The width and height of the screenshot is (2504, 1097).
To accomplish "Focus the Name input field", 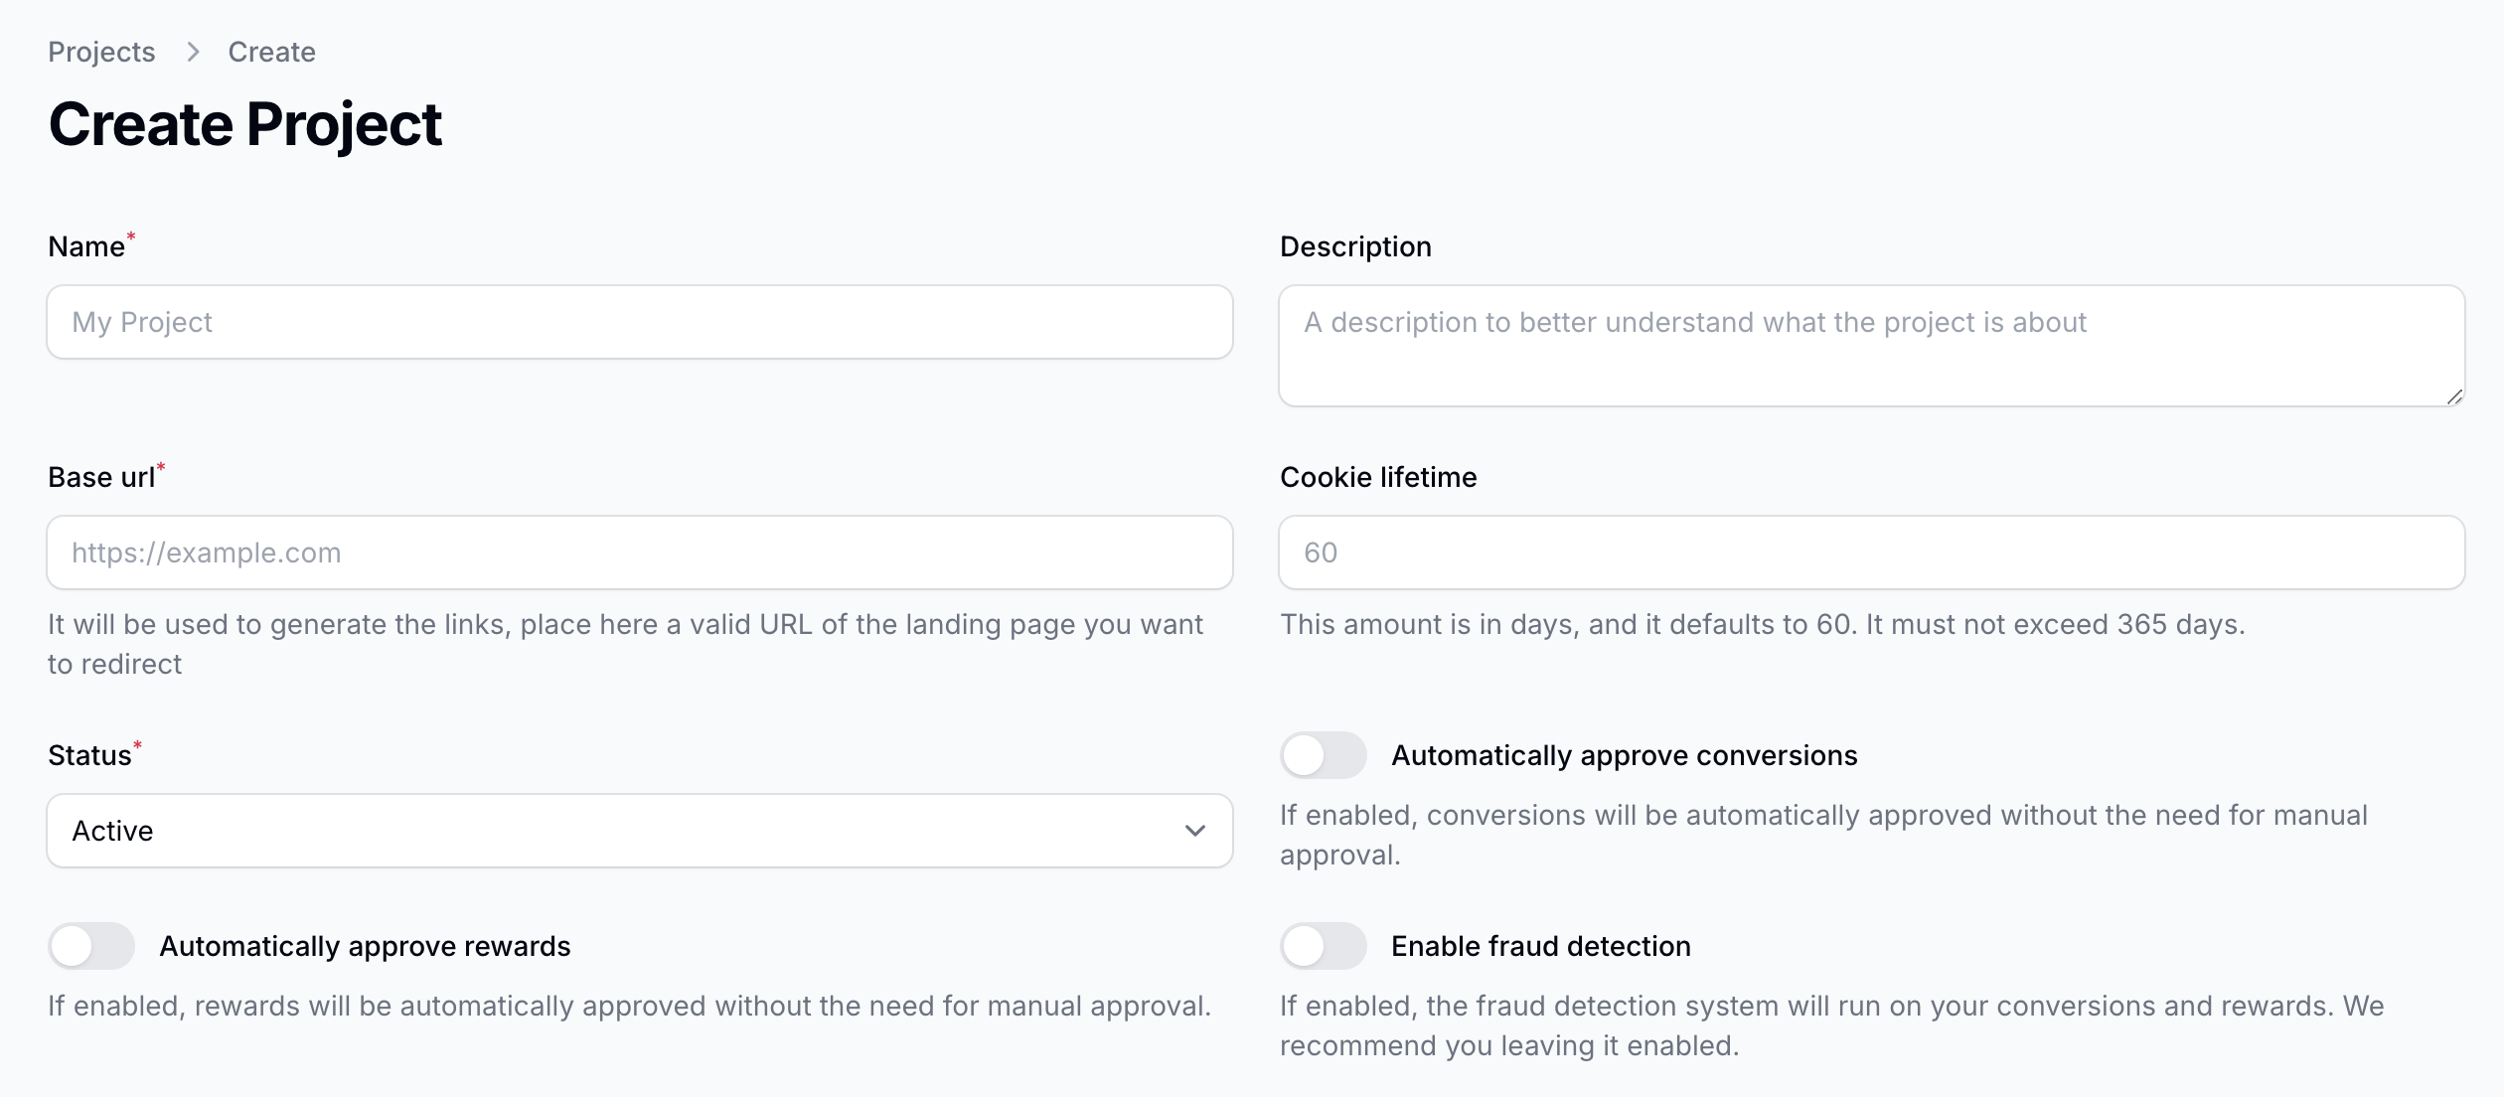I will (640, 322).
